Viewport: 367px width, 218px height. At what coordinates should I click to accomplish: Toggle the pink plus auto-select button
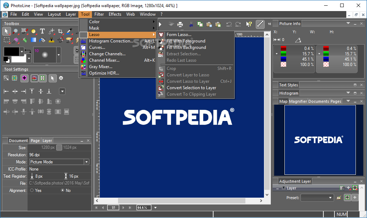(24, 78)
